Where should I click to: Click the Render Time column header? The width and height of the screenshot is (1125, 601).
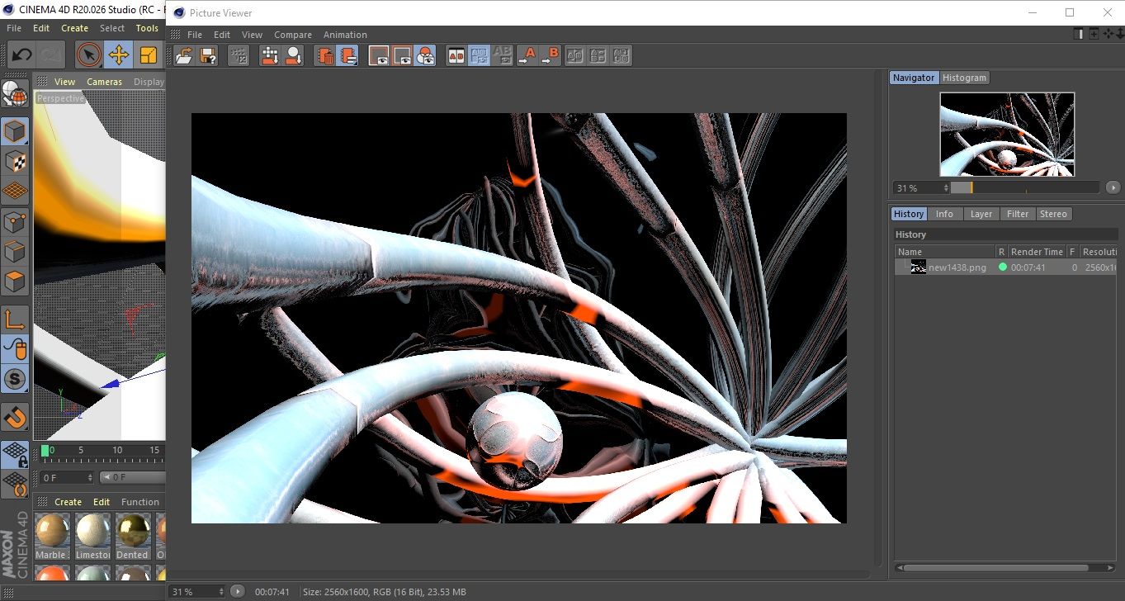(x=1037, y=252)
